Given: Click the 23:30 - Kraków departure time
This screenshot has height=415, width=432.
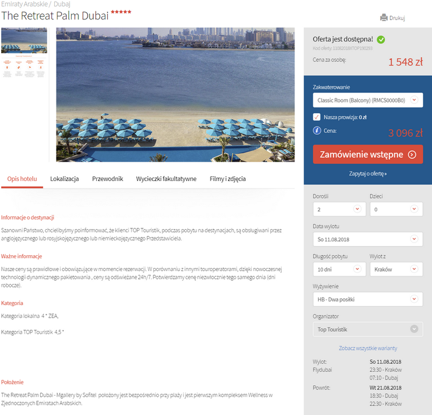Looking at the screenshot, I should 386,369.
